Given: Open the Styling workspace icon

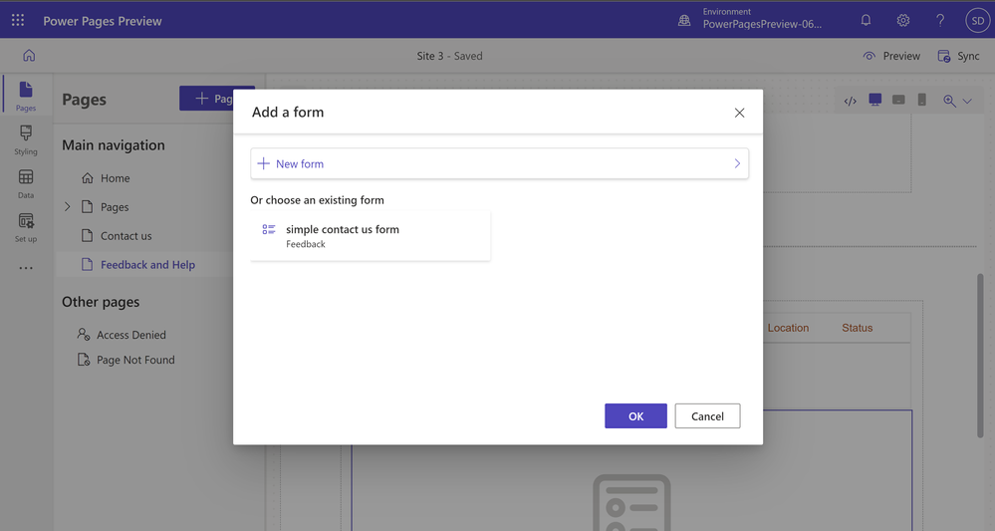Looking at the screenshot, I should (x=26, y=139).
